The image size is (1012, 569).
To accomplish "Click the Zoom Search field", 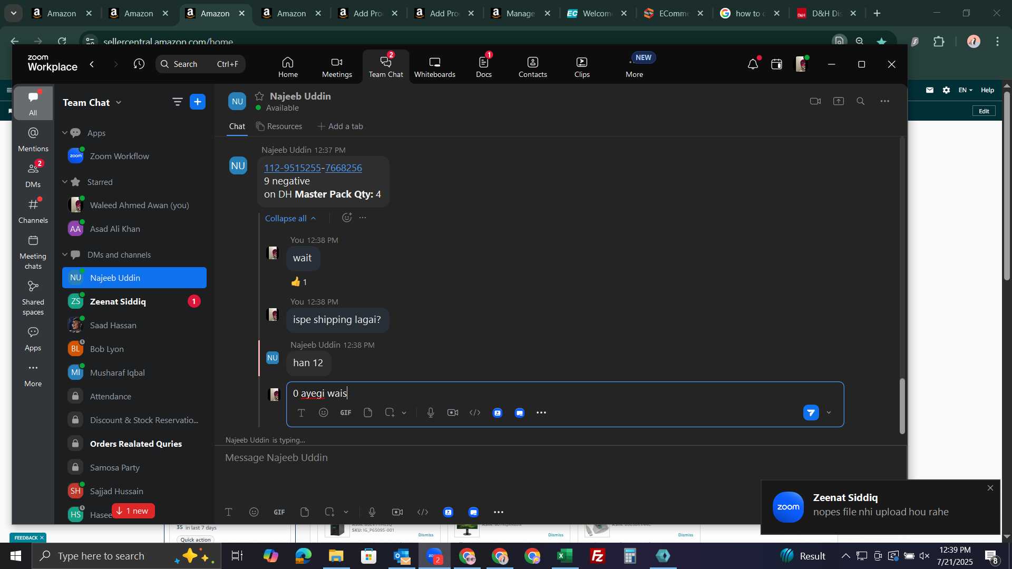I will coord(200,64).
